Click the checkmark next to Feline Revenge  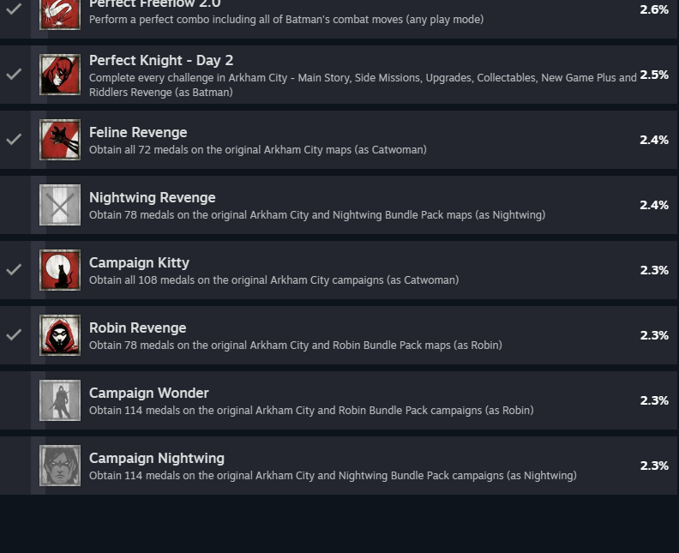click(x=14, y=139)
